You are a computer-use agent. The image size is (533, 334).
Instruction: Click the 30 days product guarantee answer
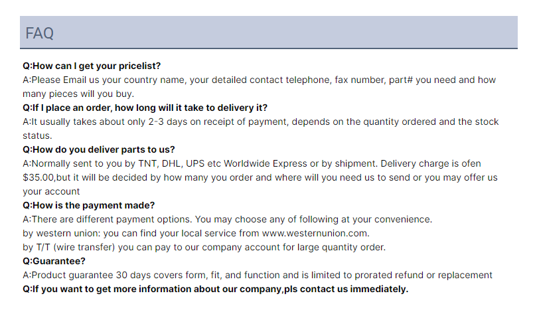point(258,275)
